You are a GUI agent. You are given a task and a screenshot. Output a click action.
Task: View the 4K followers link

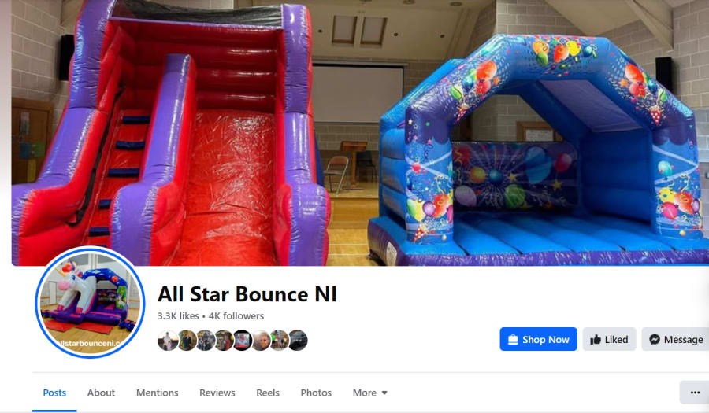tap(236, 316)
